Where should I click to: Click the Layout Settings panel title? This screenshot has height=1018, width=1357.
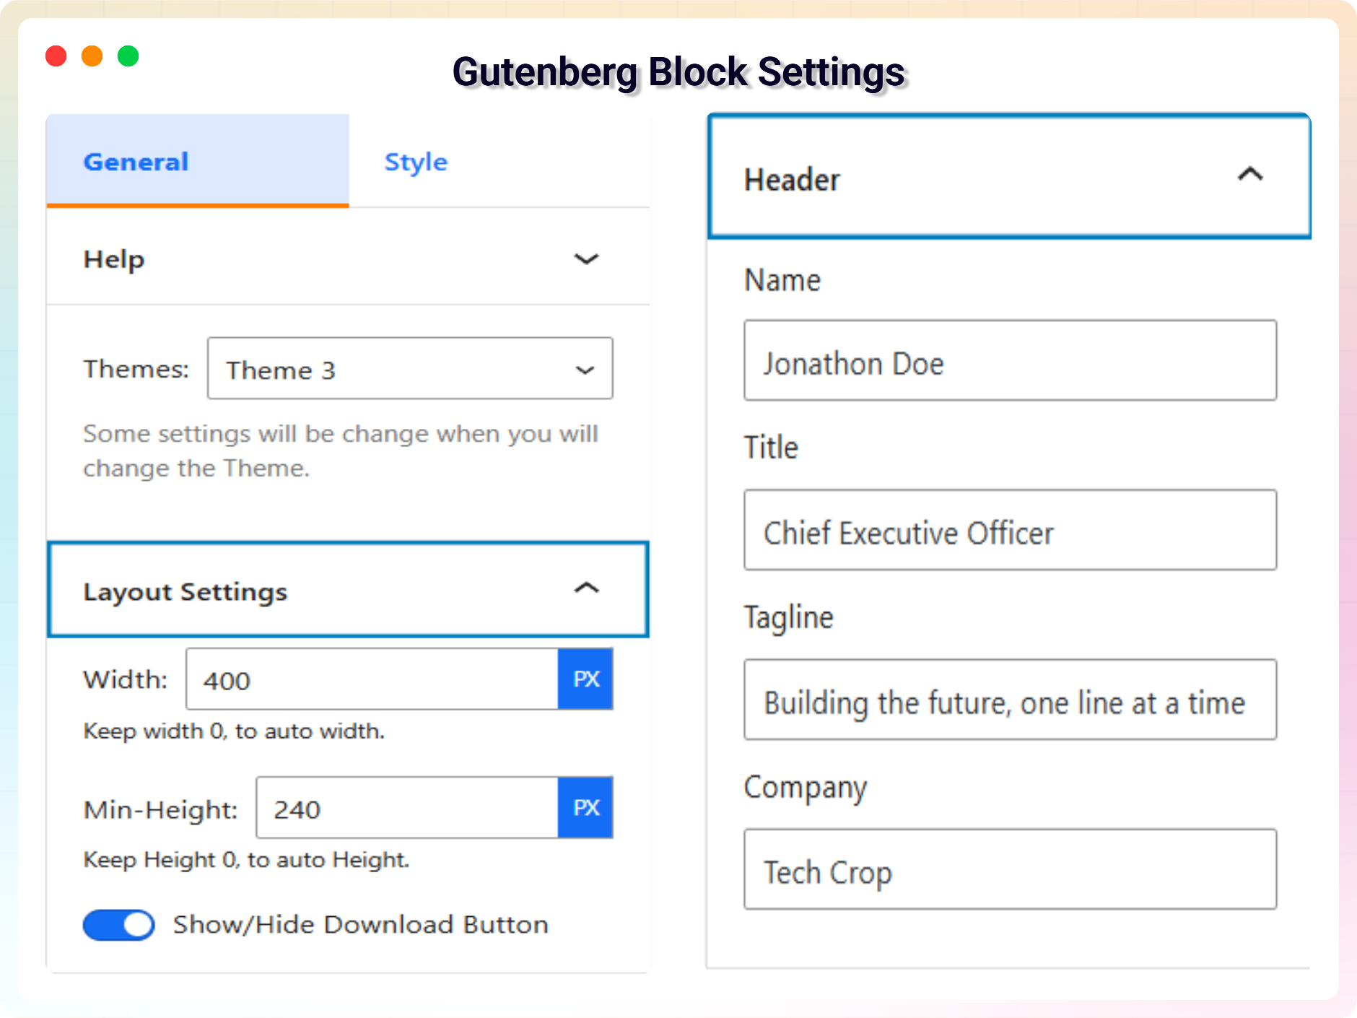(x=186, y=592)
